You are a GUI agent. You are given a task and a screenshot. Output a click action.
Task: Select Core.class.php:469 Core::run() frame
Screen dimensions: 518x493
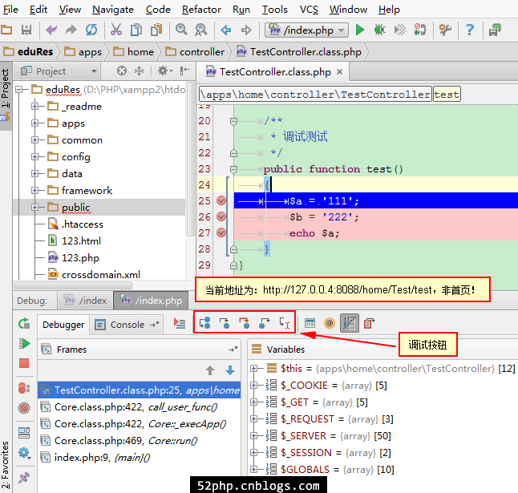pos(139,441)
